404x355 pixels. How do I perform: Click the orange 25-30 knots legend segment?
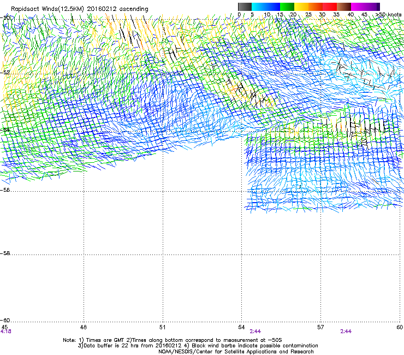point(316,7)
